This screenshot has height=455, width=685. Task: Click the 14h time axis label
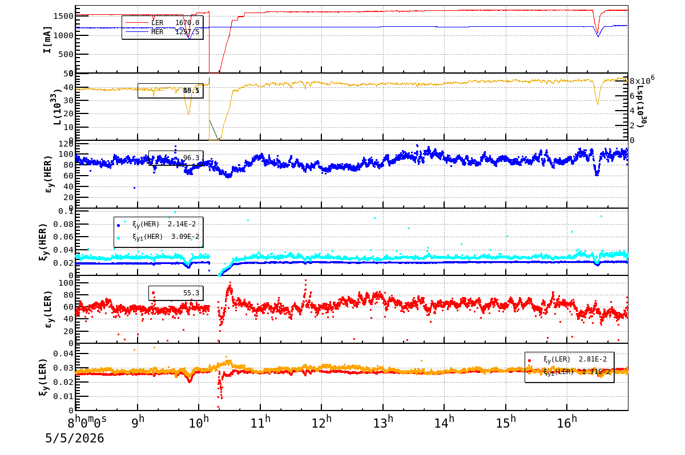click(x=444, y=422)
